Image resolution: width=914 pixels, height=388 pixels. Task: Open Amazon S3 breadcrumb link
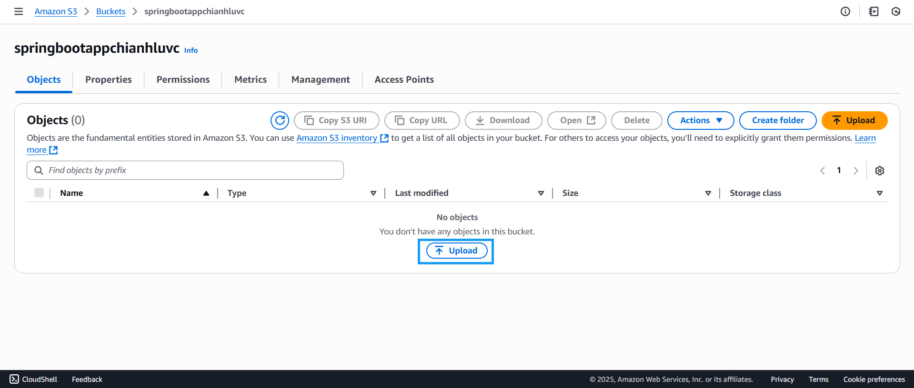coord(56,11)
